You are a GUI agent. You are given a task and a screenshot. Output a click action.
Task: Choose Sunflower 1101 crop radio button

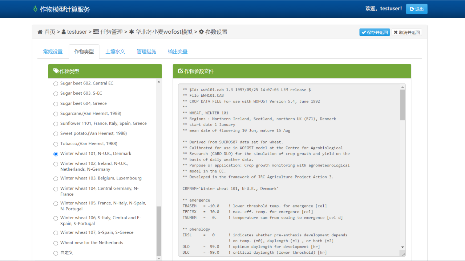pyautogui.click(x=56, y=124)
